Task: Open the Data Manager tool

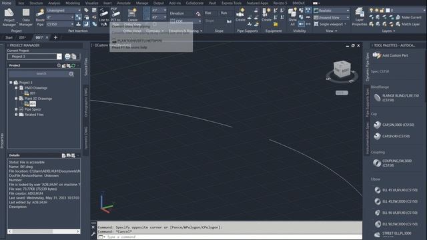Action: [26, 17]
